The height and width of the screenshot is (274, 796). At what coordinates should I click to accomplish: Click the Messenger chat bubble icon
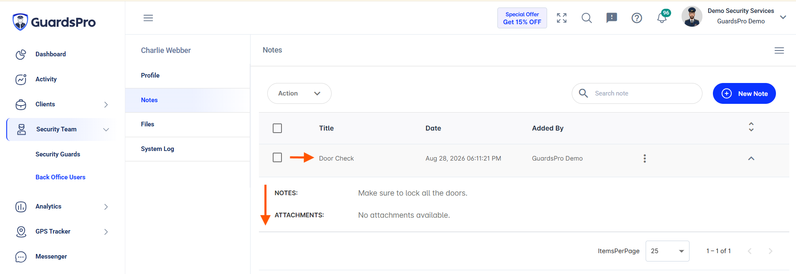[x=21, y=256]
